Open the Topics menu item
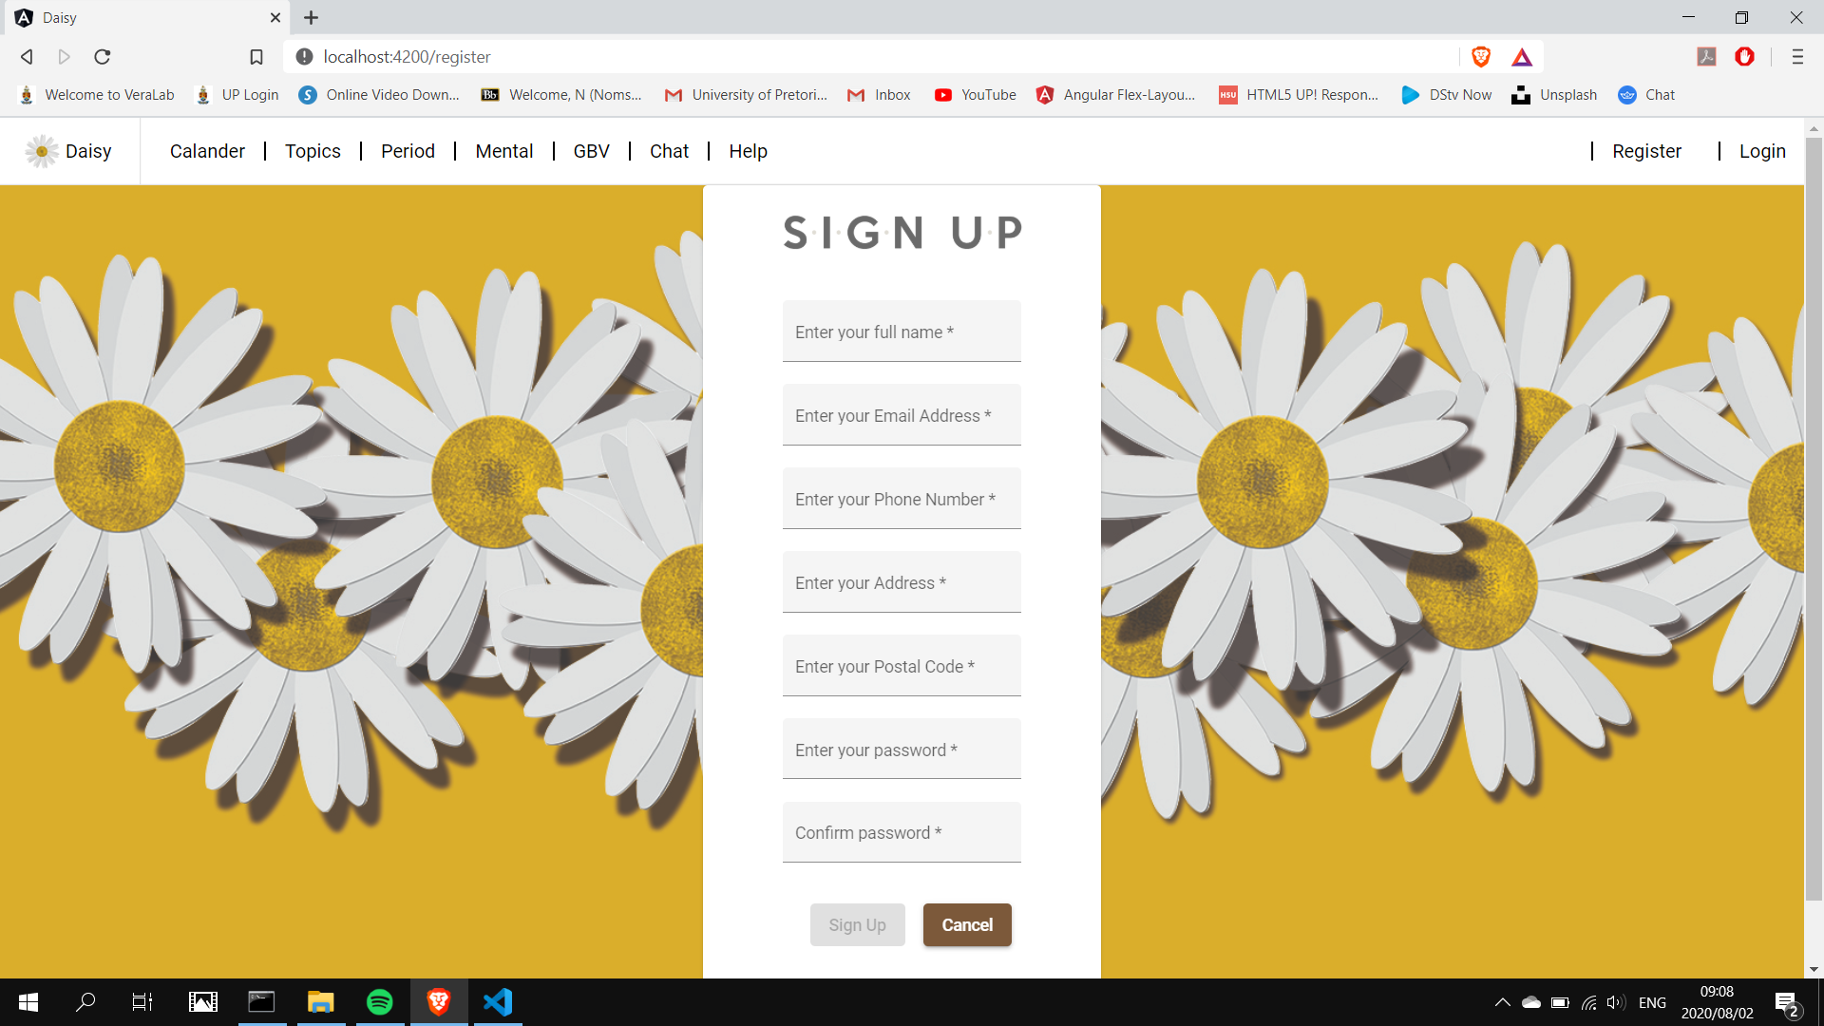The height and width of the screenshot is (1026, 1824). 313,151
